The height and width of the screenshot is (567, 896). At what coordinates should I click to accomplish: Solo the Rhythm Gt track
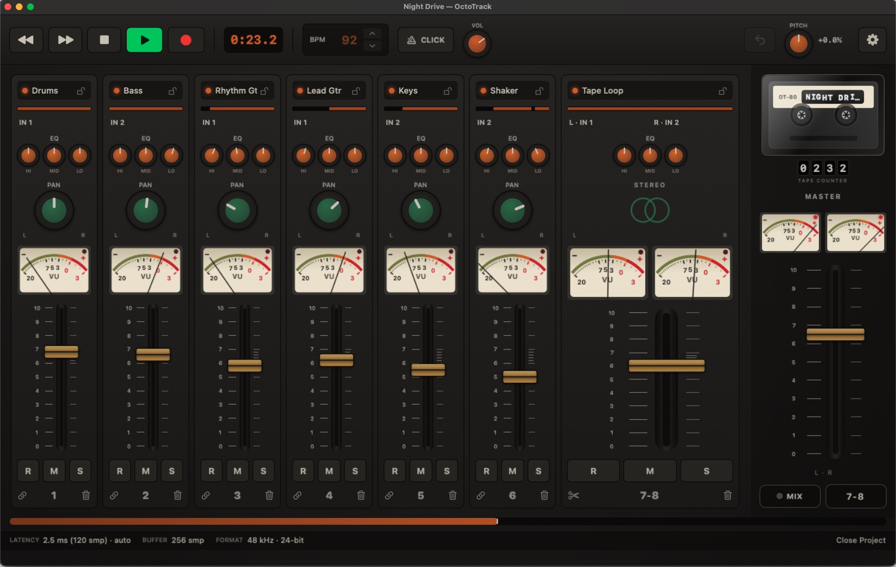click(x=263, y=471)
